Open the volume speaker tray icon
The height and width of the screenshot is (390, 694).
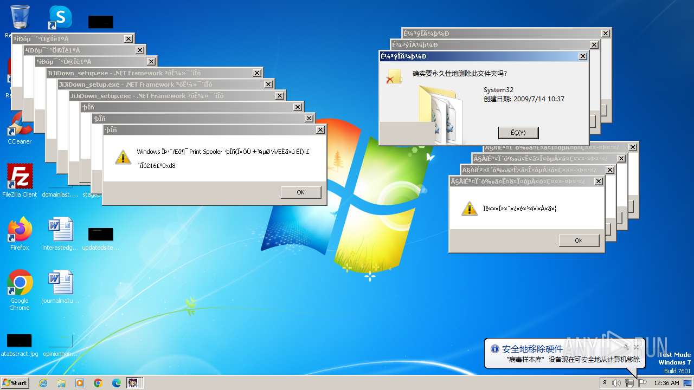(x=616, y=383)
